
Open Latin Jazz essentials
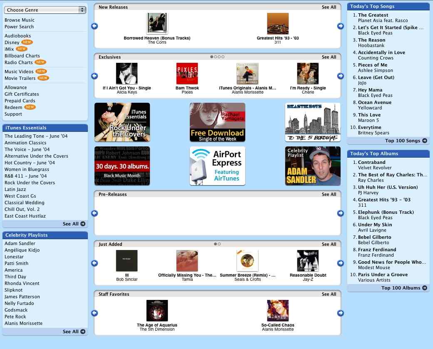(15, 190)
